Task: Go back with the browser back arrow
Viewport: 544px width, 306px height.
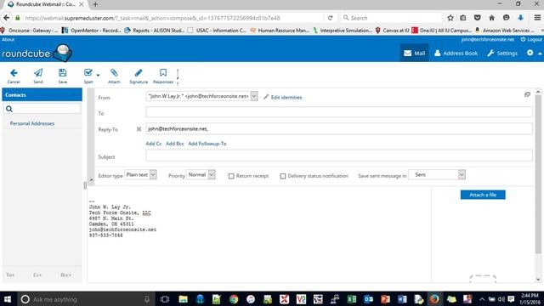Action: click(6, 18)
